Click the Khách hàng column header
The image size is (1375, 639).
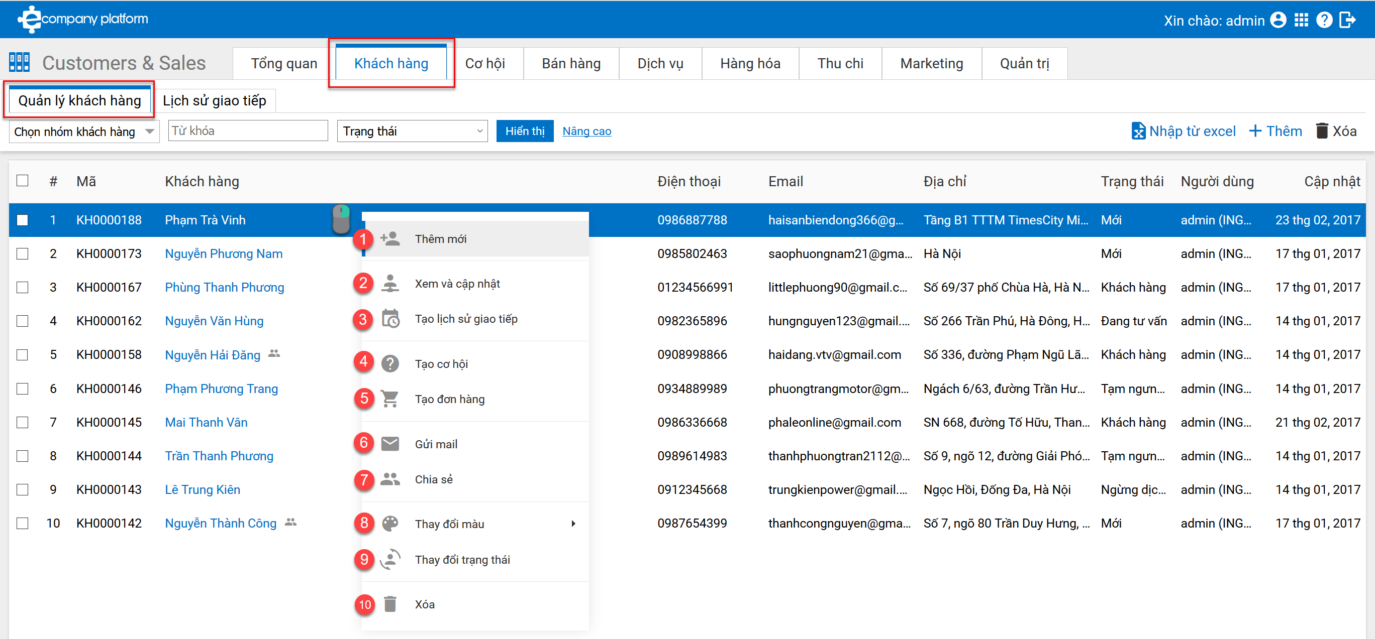[x=202, y=181]
